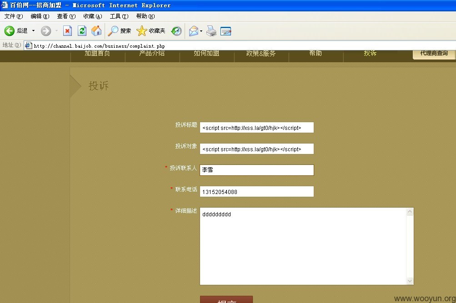Click the 代理商查询 button

click(x=434, y=54)
